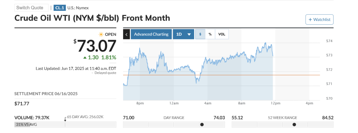Viewport: 358px width, 133px height.
Task: Add Crude Oil to Watchlist
Action: tap(320, 19)
